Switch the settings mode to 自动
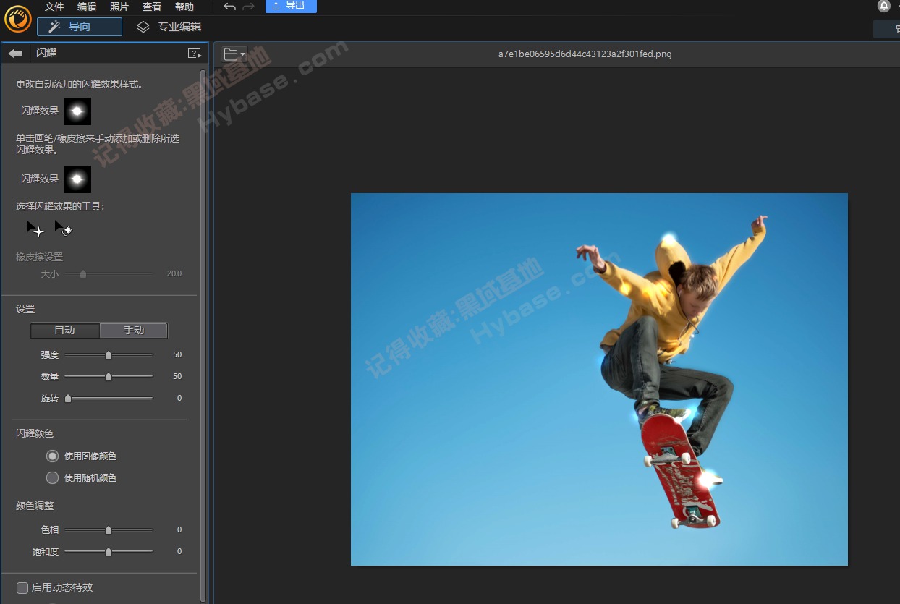Viewport: 900px width, 604px height. point(64,331)
